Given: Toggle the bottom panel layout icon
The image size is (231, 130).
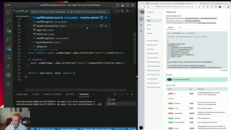Looking at the screenshot, I should point(123,5).
